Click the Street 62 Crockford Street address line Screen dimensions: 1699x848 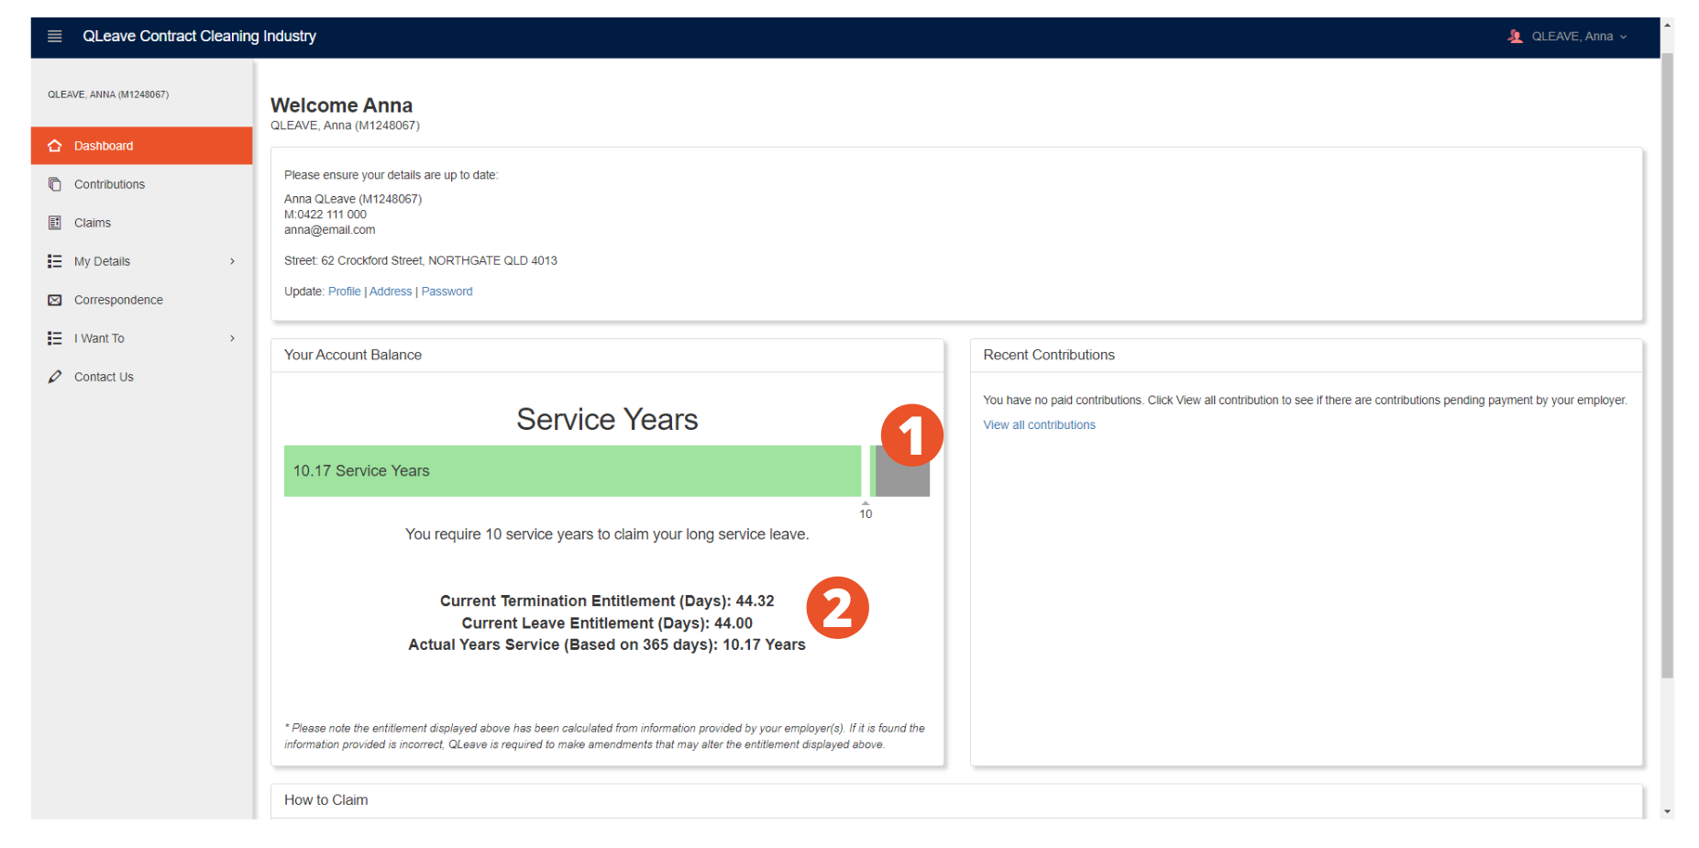pyautogui.click(x=421, y=261)
